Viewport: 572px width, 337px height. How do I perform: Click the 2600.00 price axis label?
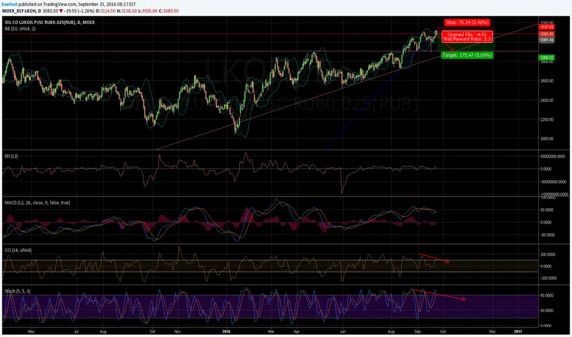point(547,81)
